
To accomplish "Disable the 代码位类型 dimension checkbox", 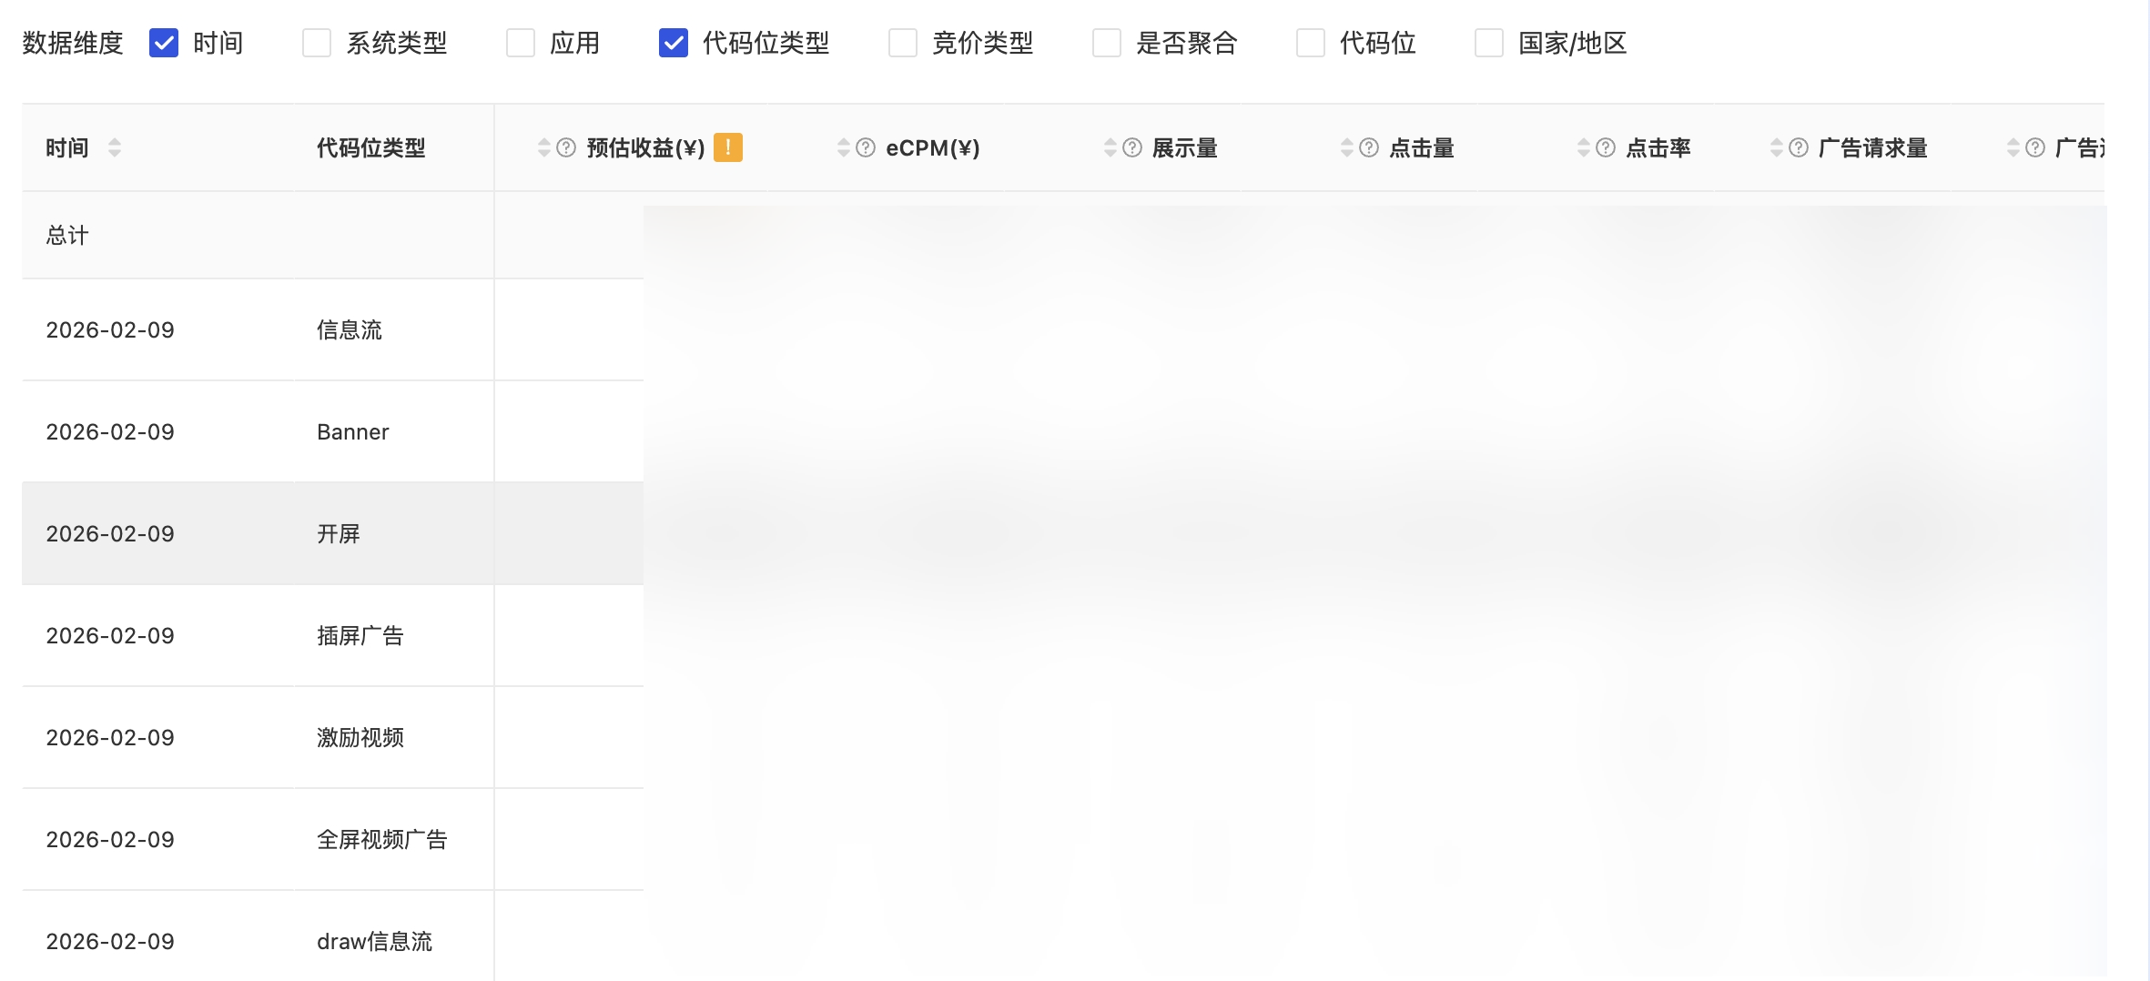I will click(x=674, y=43).
